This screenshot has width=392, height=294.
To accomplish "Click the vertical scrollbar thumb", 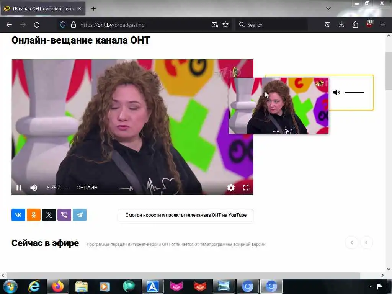I will pyautogui.click(x=389, y=71).
